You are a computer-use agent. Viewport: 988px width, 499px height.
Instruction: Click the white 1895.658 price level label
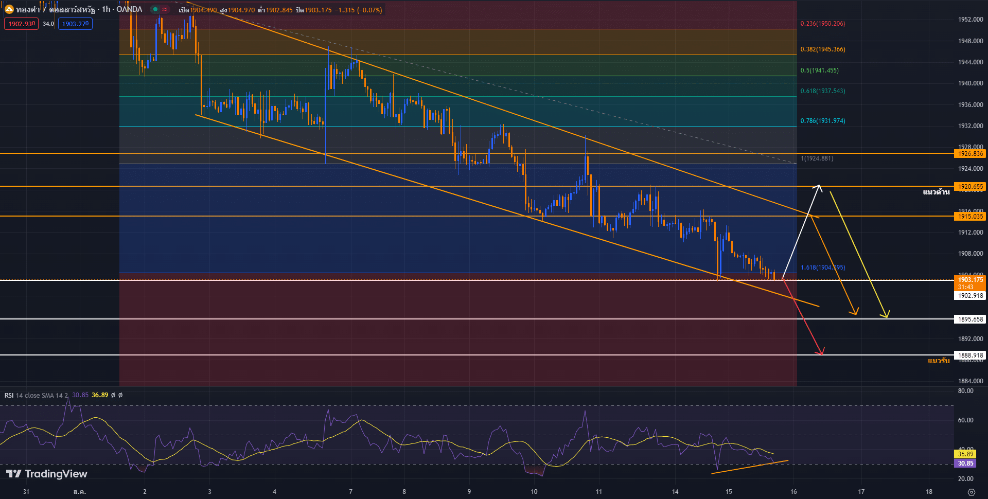pos(970,319)
